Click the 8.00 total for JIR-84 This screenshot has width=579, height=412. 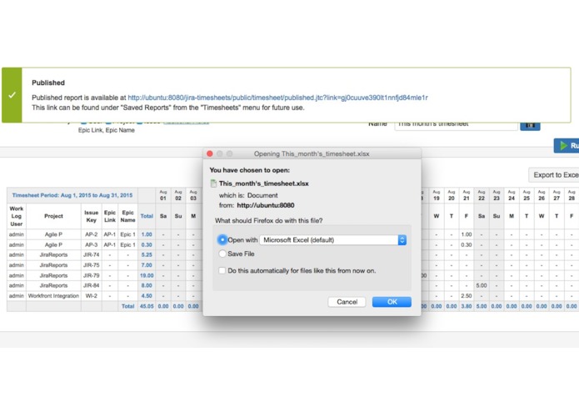147,285
